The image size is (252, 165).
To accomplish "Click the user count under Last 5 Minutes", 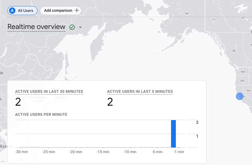I will tap(110, 102).
